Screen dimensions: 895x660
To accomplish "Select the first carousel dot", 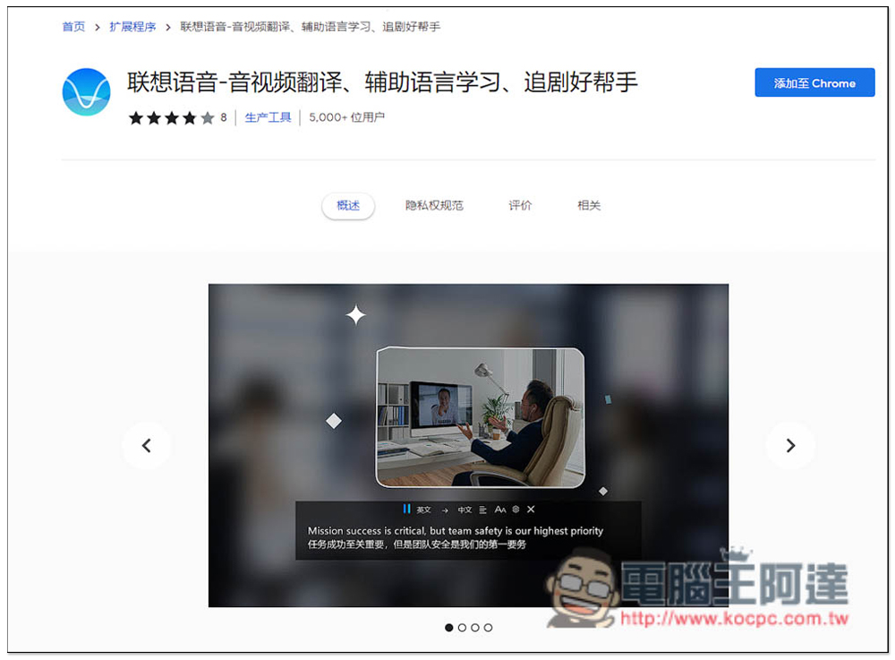I will (448, 628).
